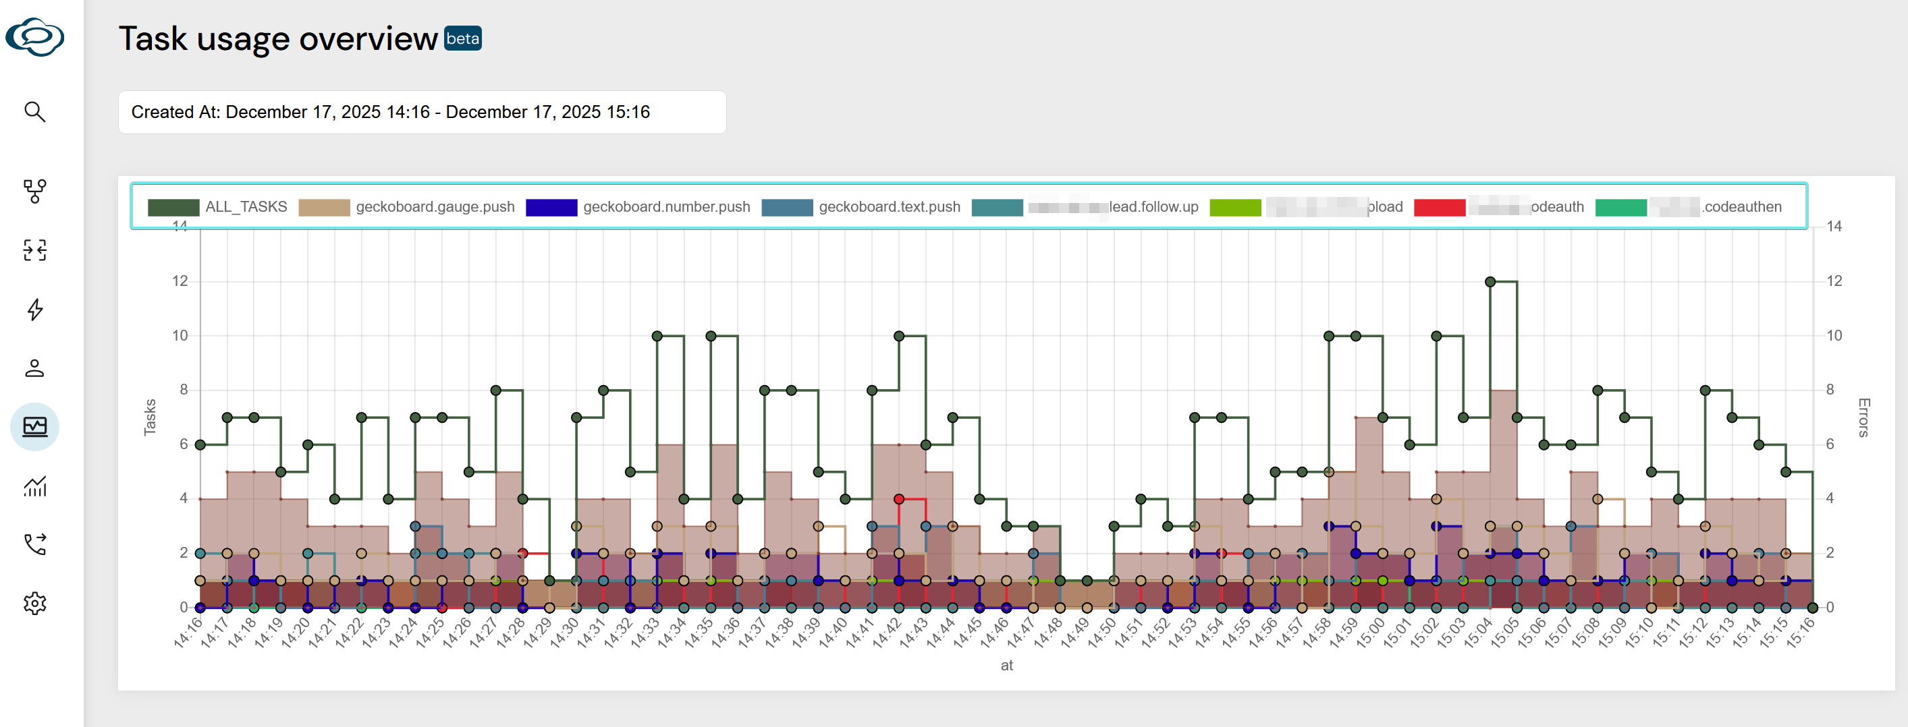Open the settings gear icon
The width and height of the screenshot is (1908, 727).
click(35, 604)
